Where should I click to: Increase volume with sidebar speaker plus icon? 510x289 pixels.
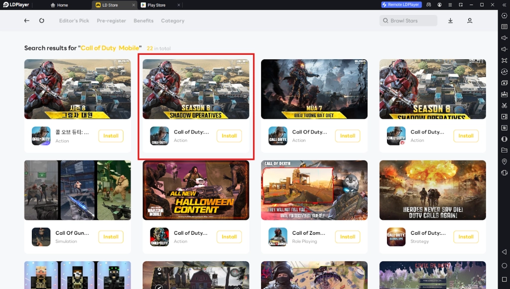tap(504, 38)
